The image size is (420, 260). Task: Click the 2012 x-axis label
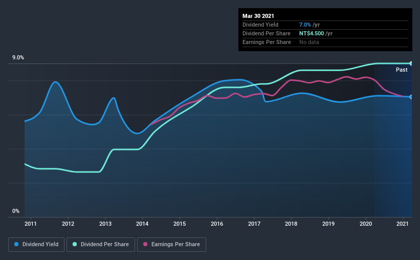(68, 224)
